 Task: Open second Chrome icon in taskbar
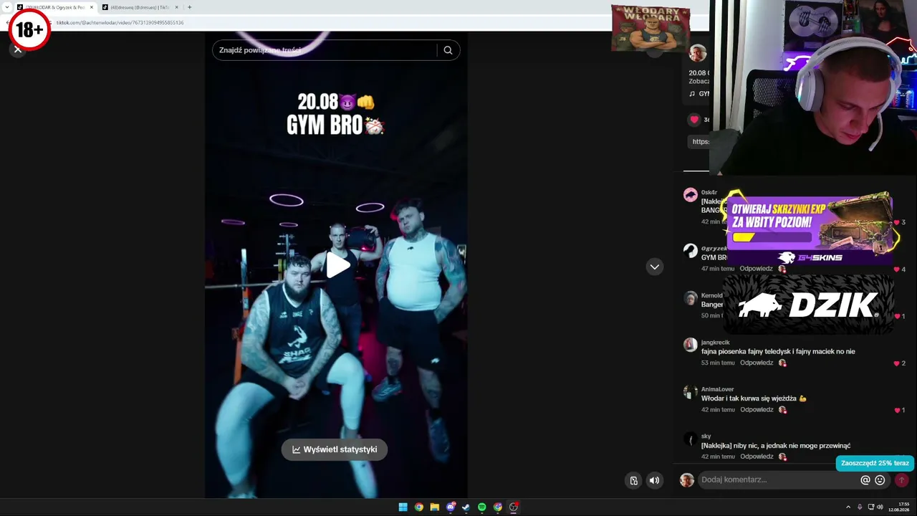point(498,507)
